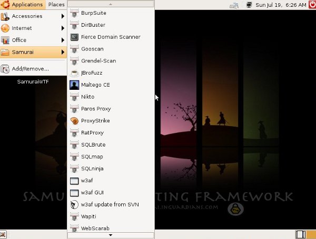Click the JBroFuzz coffee cup icon
The image size is (316, 239).
coord(74,73)
